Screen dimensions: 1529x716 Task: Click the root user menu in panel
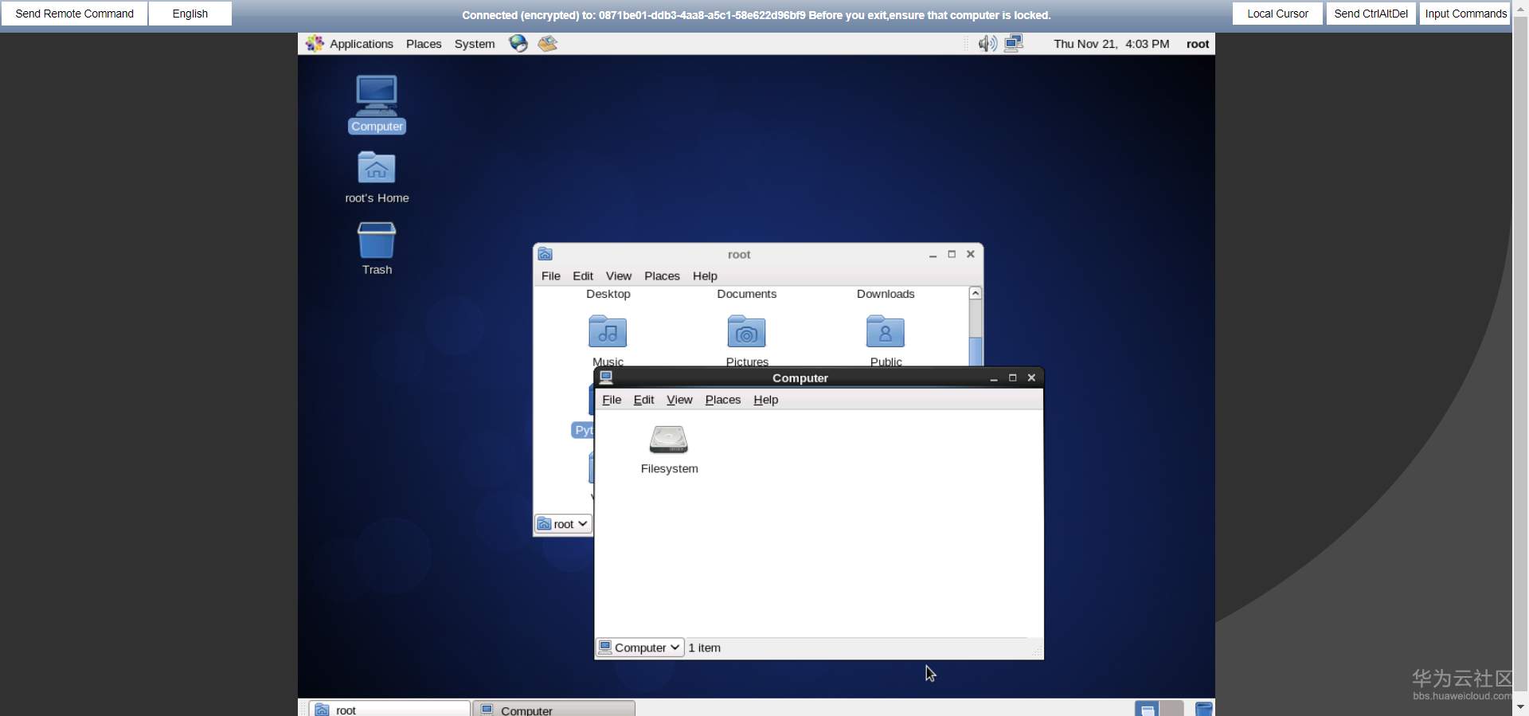[x=1197, y=44]
